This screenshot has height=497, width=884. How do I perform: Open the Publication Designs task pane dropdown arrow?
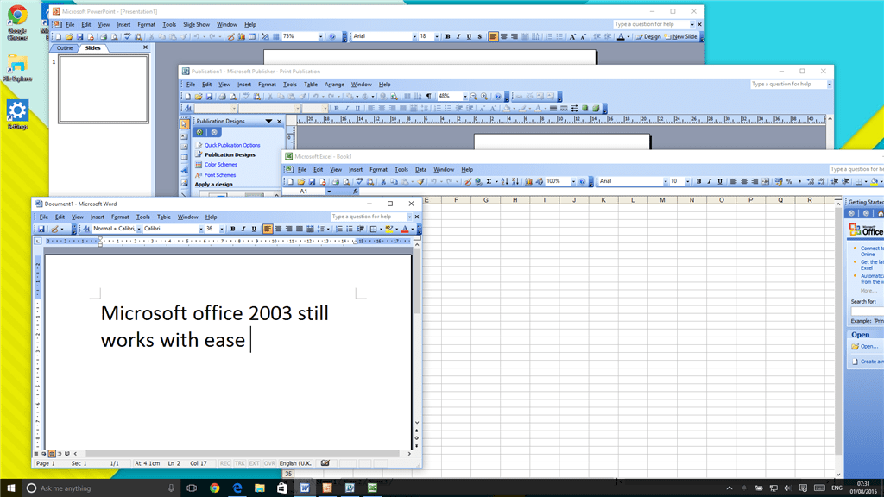click(269, 121)
